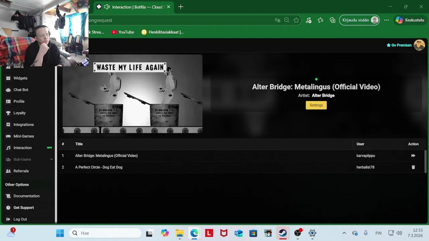
Task: Open the weather widget on taskbar
Action: 11,232
